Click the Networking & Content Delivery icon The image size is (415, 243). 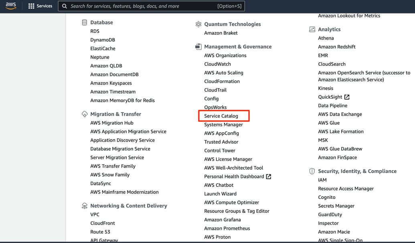pos(84,205)
